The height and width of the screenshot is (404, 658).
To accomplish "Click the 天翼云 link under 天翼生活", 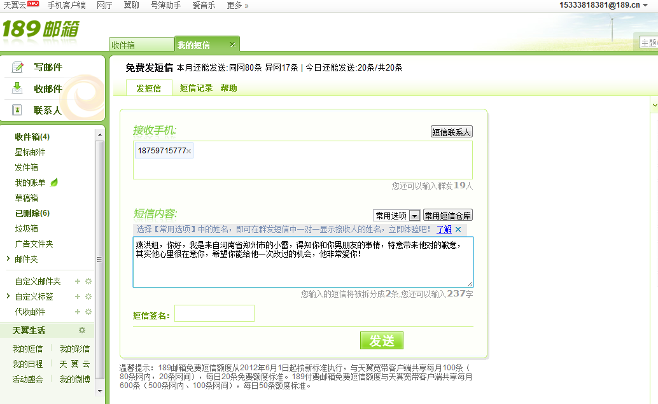I will pos(74,364).
